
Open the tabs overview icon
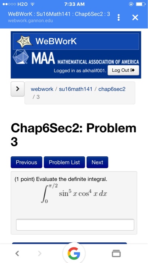coord(116,253)
